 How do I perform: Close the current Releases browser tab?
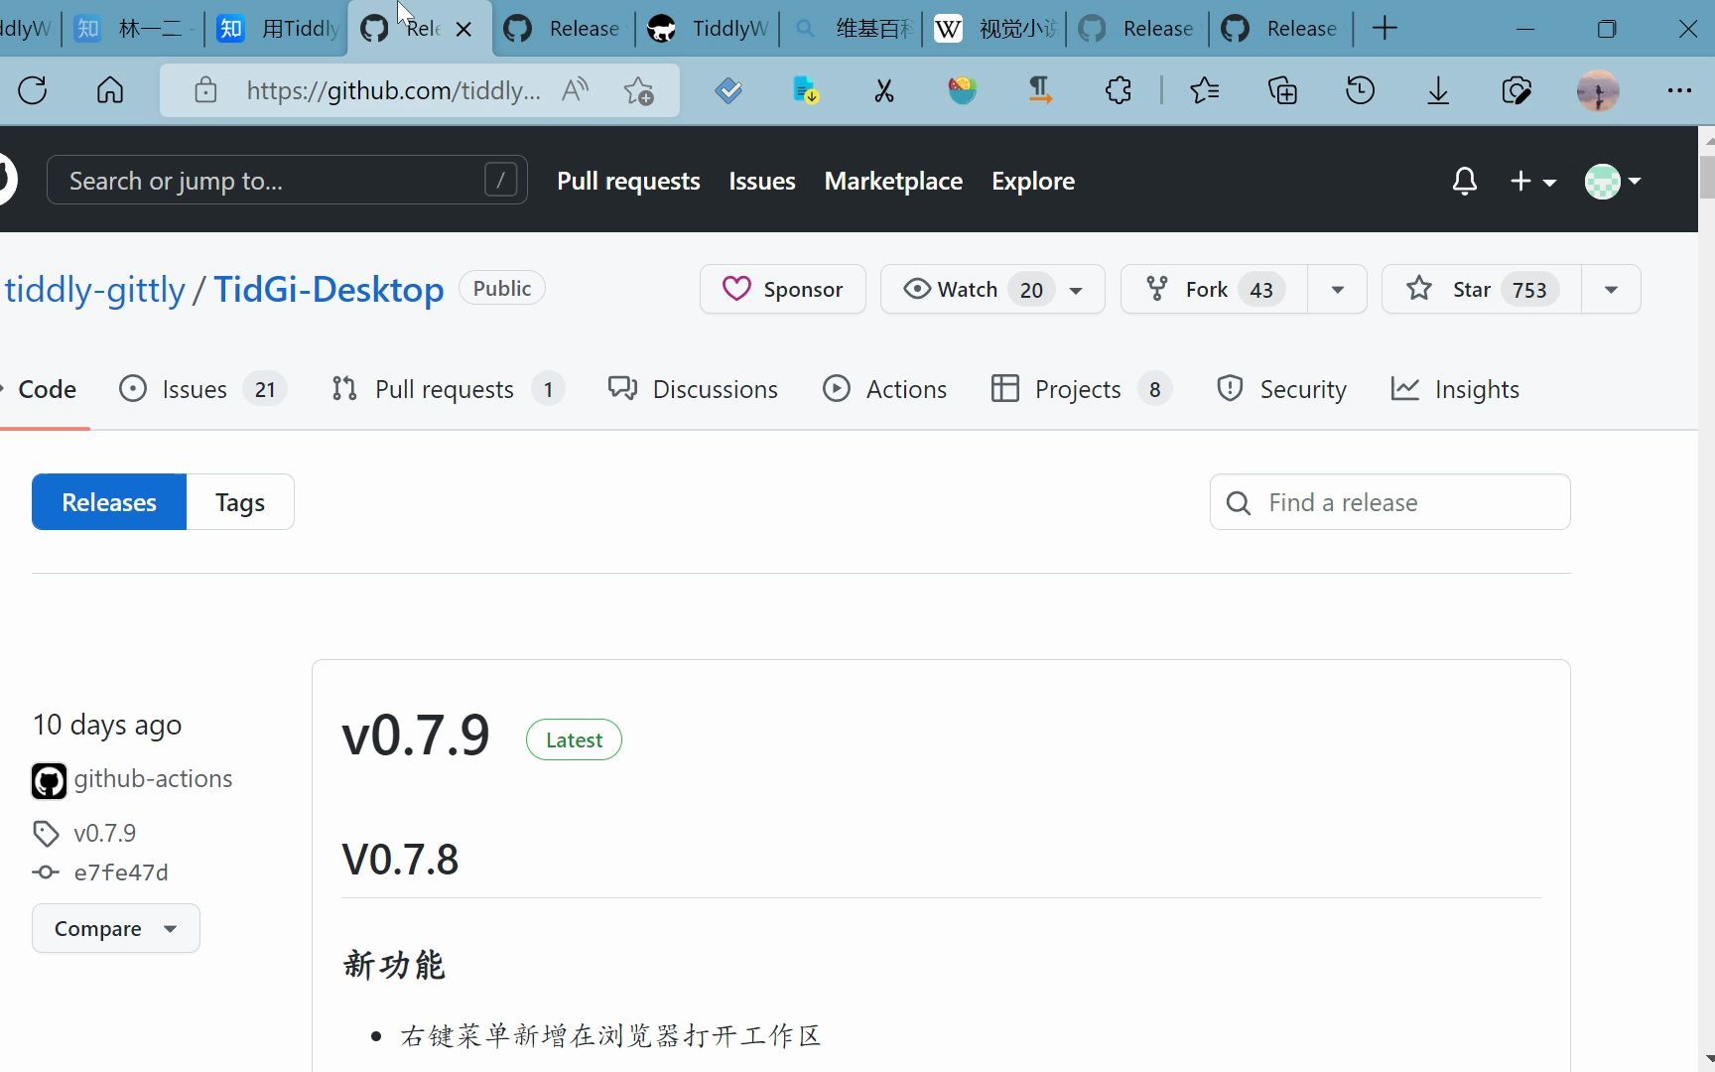tap(463, 29)
